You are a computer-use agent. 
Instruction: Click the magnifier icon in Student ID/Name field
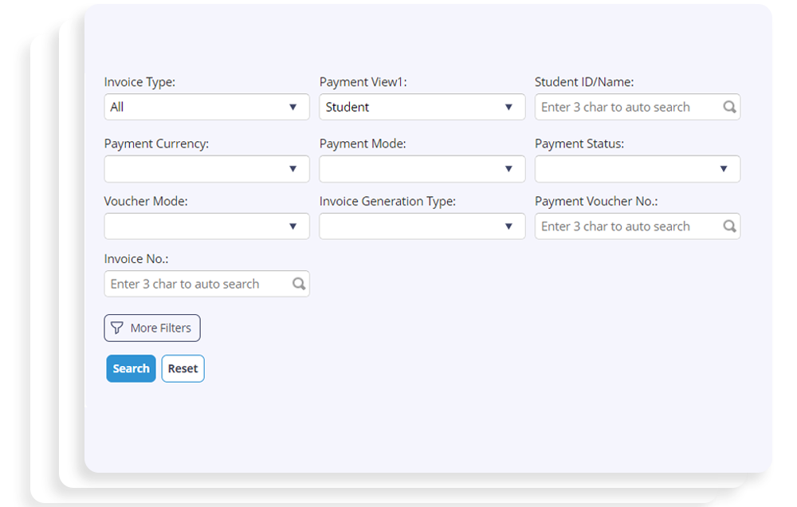point(730,107)
